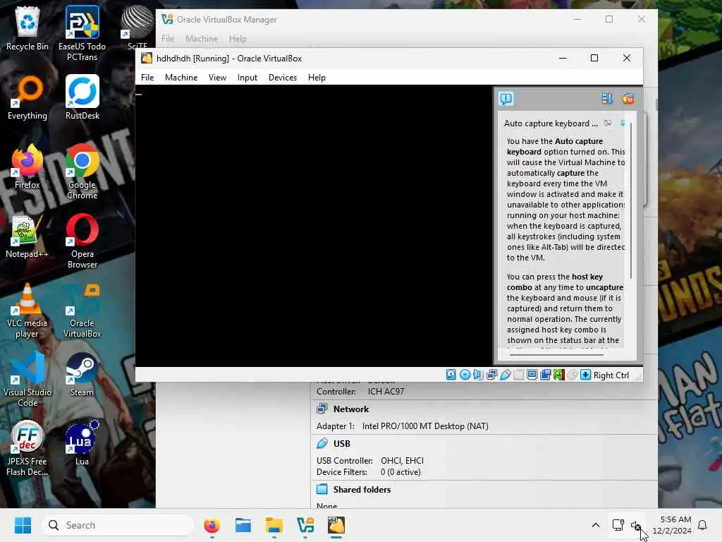Click the USB section pen icon
The height and width of the screenshot is (542, 722).
click(322, 443)
